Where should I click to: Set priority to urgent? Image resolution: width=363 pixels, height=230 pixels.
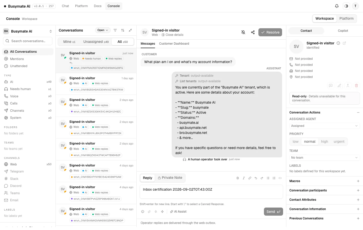[339, 142]
